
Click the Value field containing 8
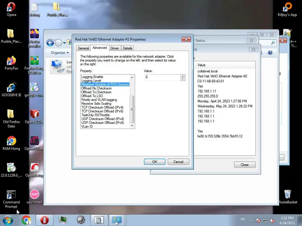click(163, 77)
